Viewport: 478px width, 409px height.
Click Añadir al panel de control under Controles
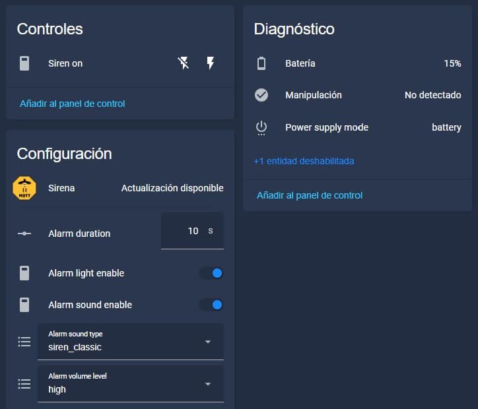point(72,104)
